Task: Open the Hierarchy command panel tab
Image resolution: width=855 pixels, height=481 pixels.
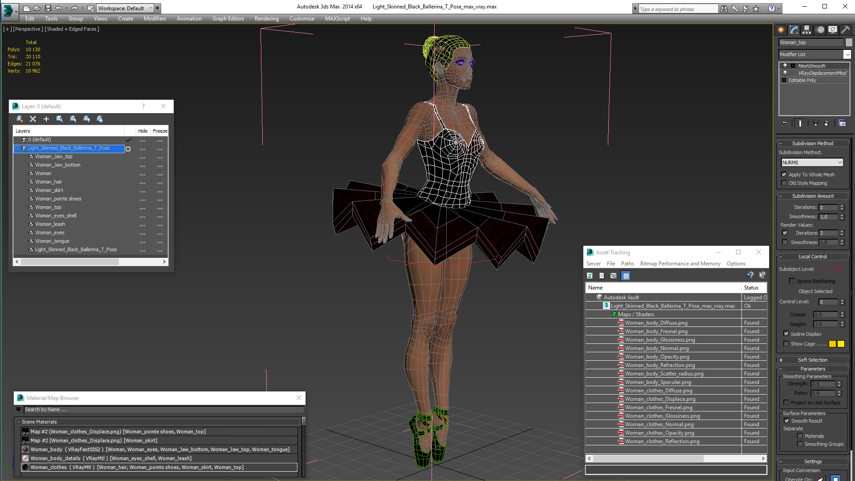Action: coord(806,30)
